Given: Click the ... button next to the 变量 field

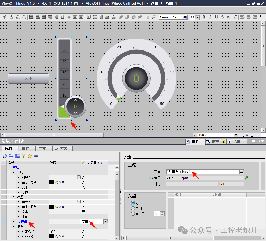Looking at the screenshot, I should [x=241, y=172].
